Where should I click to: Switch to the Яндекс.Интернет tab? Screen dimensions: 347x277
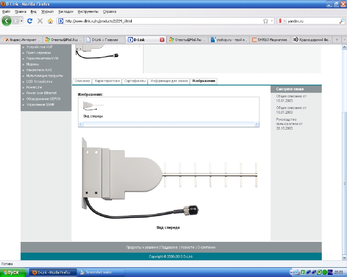point(22,40)
